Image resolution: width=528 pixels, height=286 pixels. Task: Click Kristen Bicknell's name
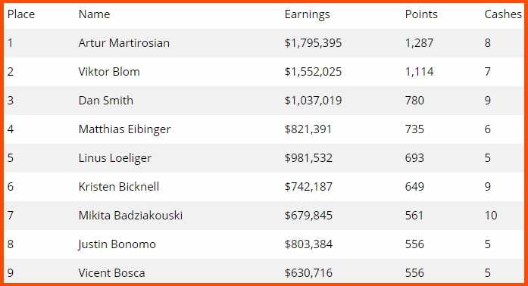point(118,187)
